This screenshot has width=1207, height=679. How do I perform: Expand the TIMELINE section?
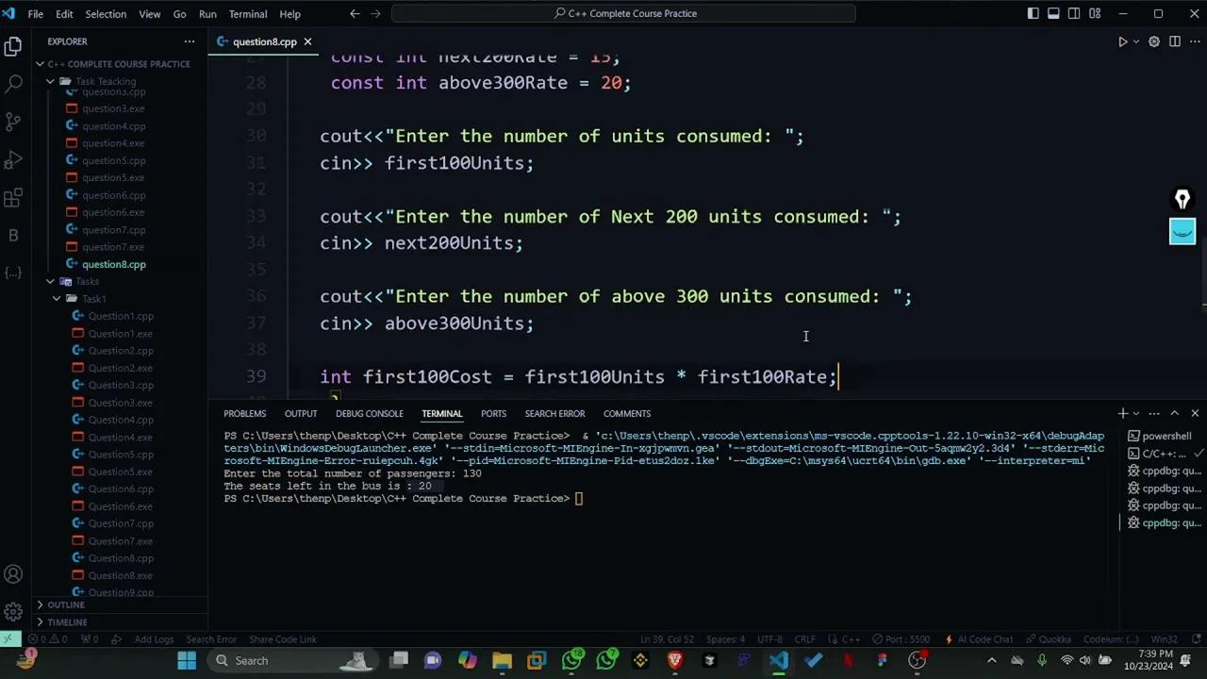[x=67, y=622]
